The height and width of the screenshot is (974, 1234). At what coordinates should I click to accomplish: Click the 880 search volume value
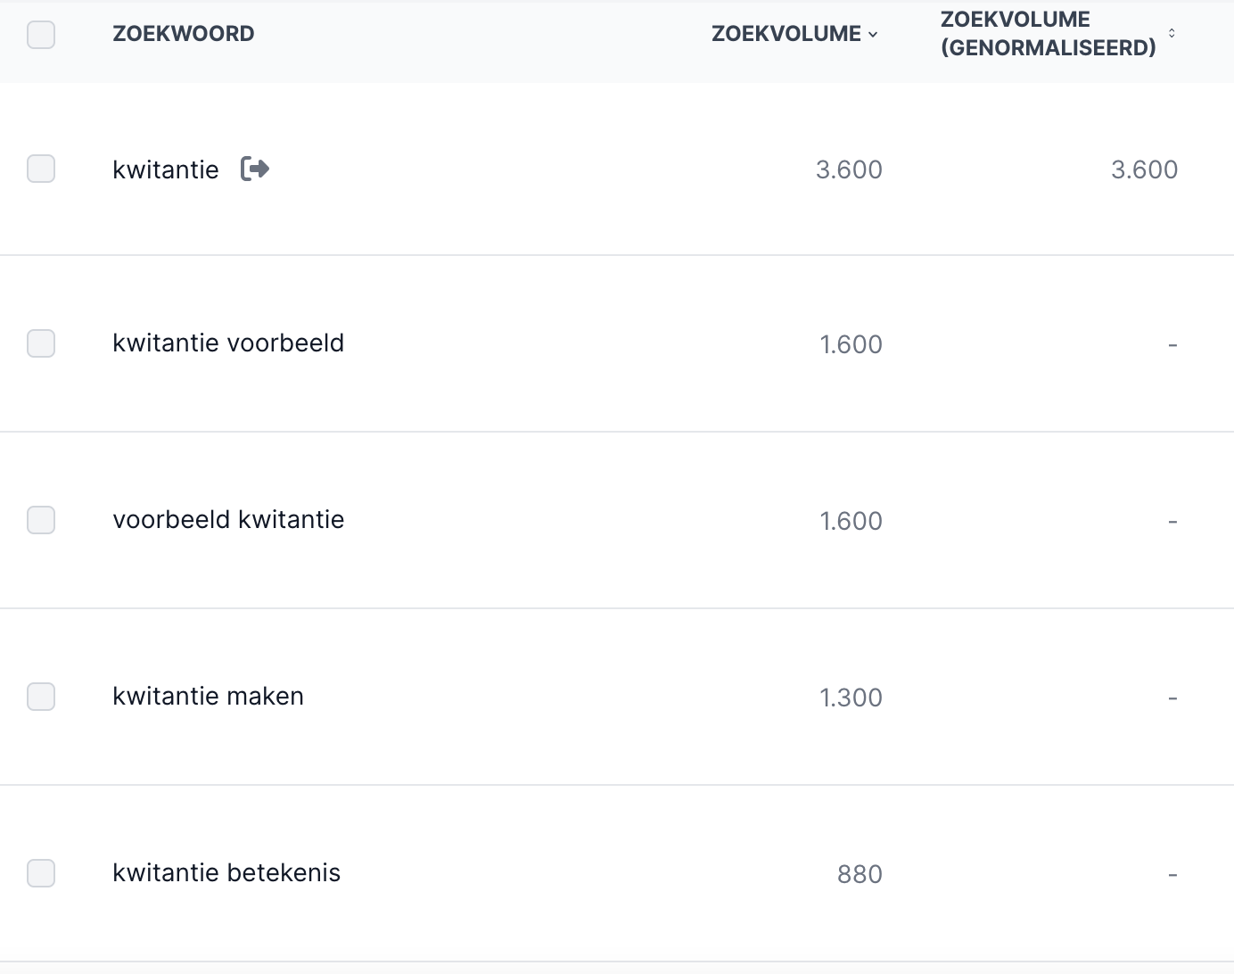[860, 874]
